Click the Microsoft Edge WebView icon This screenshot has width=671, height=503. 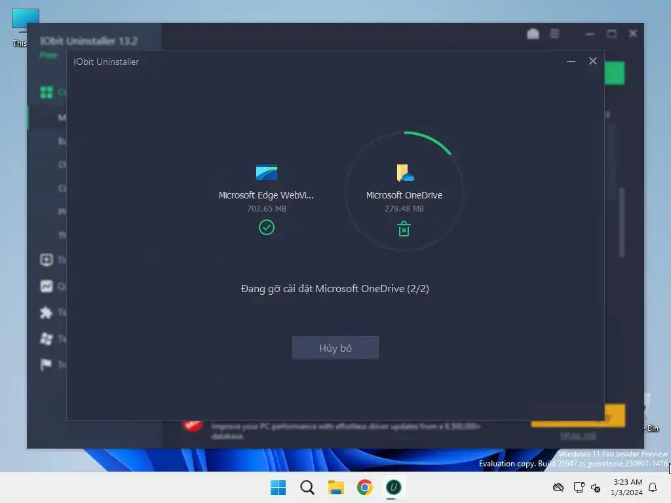pos(266,173)
